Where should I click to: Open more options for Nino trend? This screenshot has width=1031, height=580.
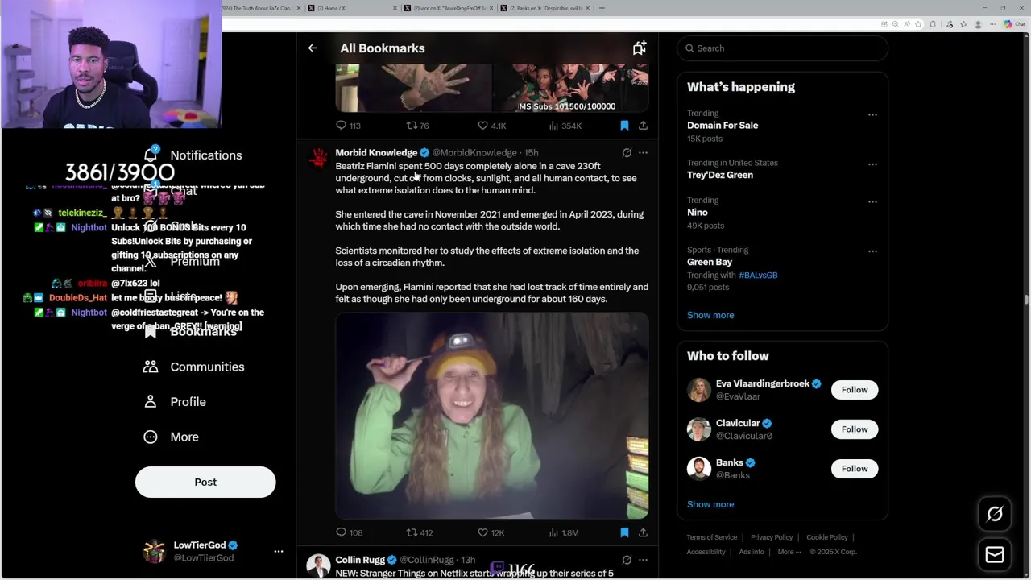872,202
